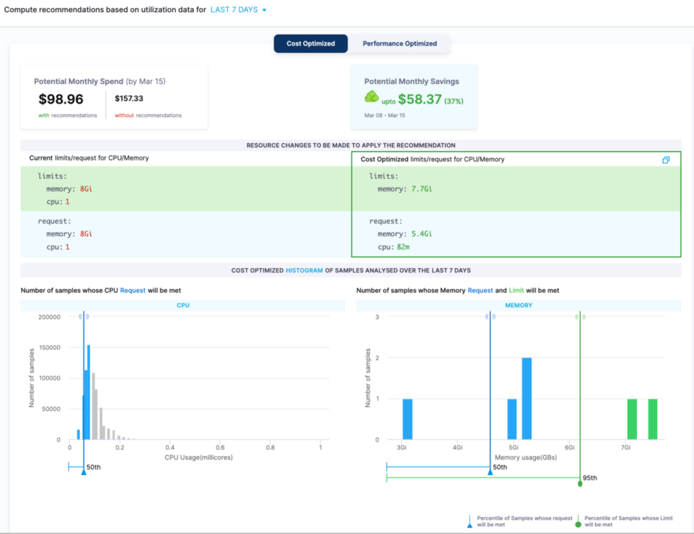Click the MEMORY chart header label

pos(518,305)
